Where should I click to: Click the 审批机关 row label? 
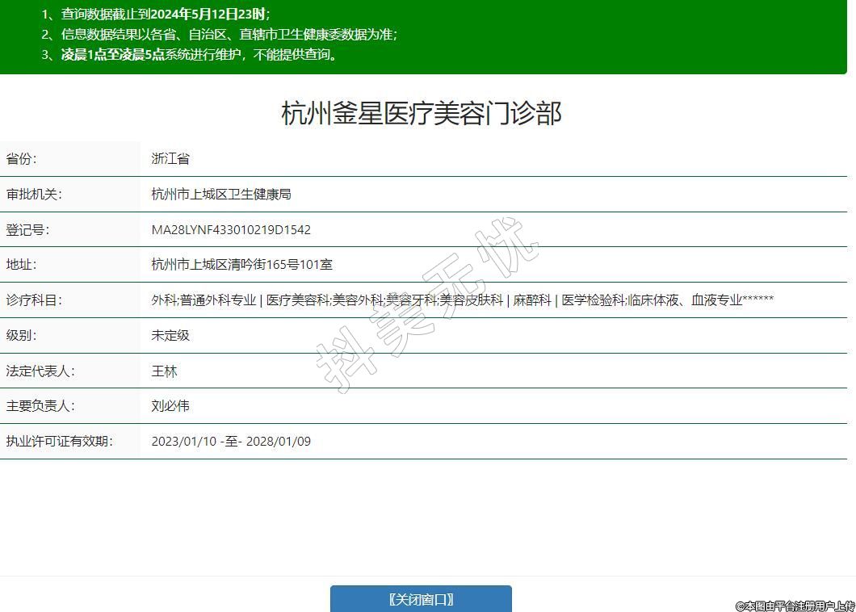34,195
